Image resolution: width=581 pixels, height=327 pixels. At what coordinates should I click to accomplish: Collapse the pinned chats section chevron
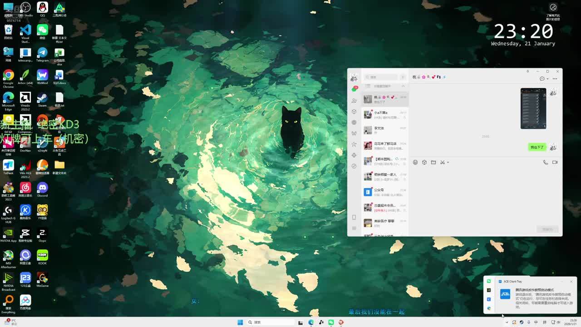pyautogui.click(x=403, y=86)
